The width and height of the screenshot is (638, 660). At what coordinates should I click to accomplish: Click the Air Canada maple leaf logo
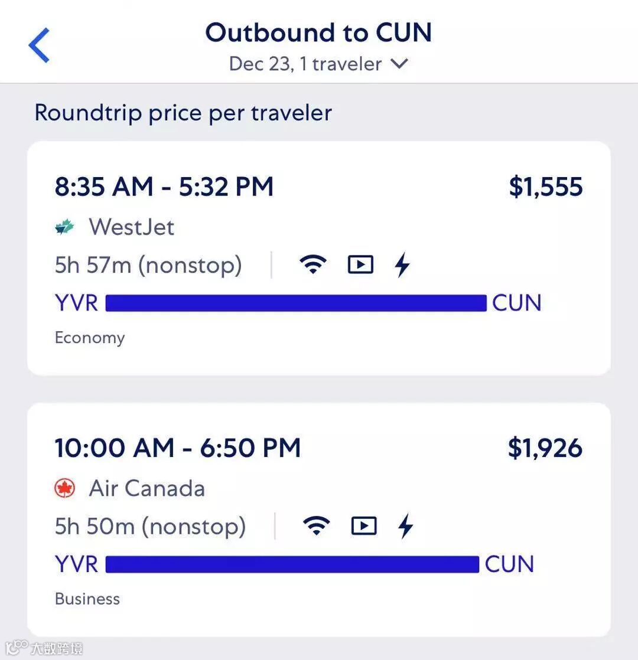point(65,489)
